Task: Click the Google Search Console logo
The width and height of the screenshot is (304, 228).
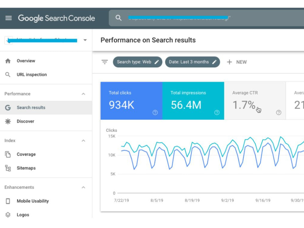Action: (57, 18)
